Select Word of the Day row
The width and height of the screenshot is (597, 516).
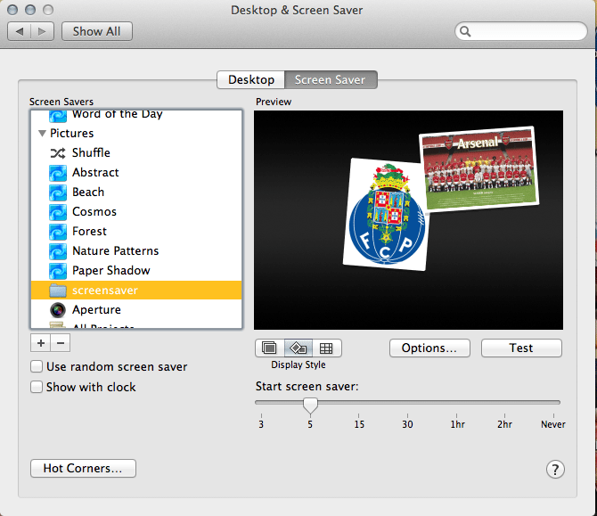[136, 116]
